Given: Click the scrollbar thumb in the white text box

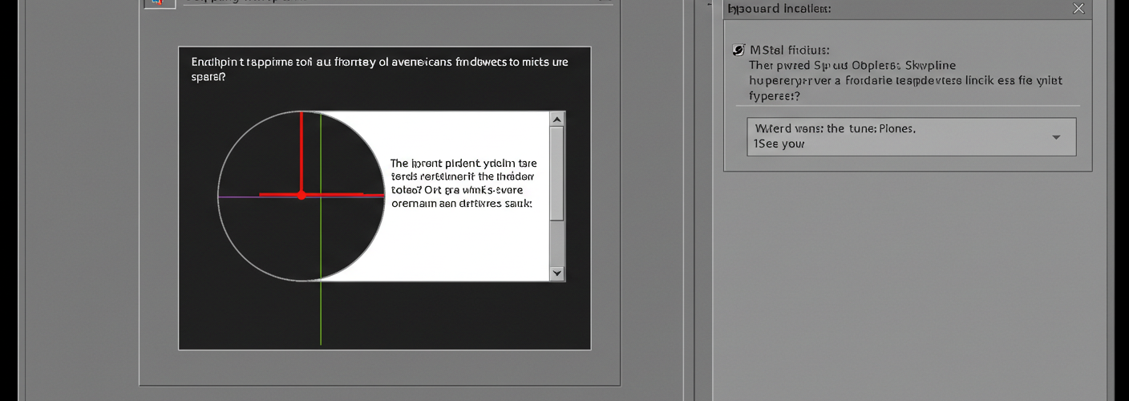Looking at the screenshot, I should [557, 172].
